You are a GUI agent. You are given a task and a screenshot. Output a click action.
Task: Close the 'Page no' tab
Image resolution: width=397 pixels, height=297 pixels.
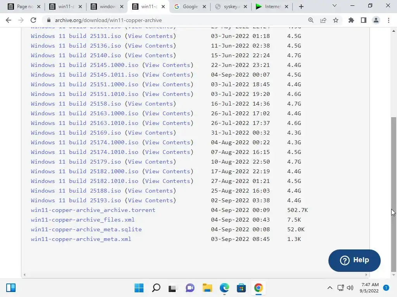39,7
